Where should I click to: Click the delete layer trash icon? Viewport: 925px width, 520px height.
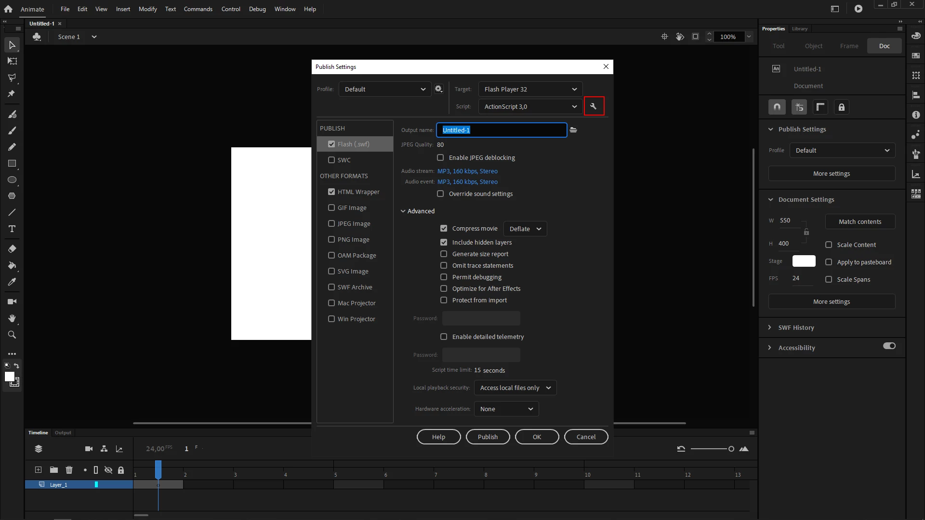[x=69, y=470]
